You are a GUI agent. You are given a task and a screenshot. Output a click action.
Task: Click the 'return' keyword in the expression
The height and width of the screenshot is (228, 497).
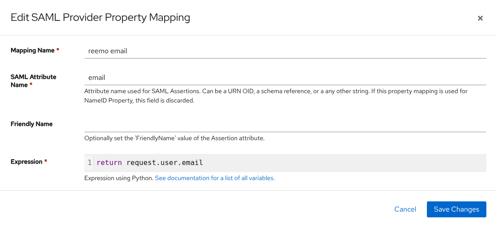click(x=109, y=163)
